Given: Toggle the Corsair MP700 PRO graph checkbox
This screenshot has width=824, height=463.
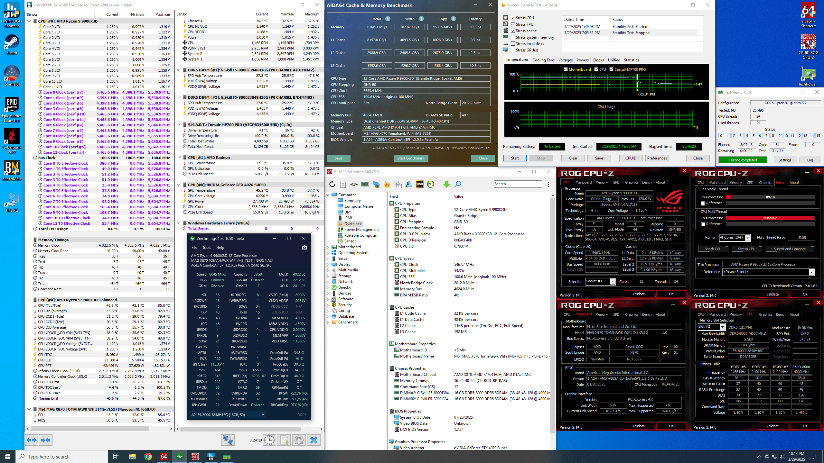Looking at the screenshot, I should [x=611, y=69].
